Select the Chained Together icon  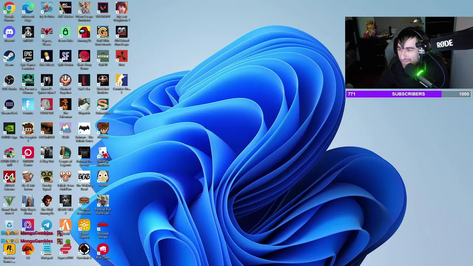tap(65, 80)
